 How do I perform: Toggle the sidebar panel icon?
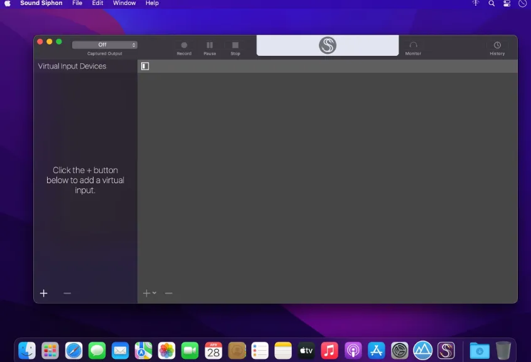145,66
